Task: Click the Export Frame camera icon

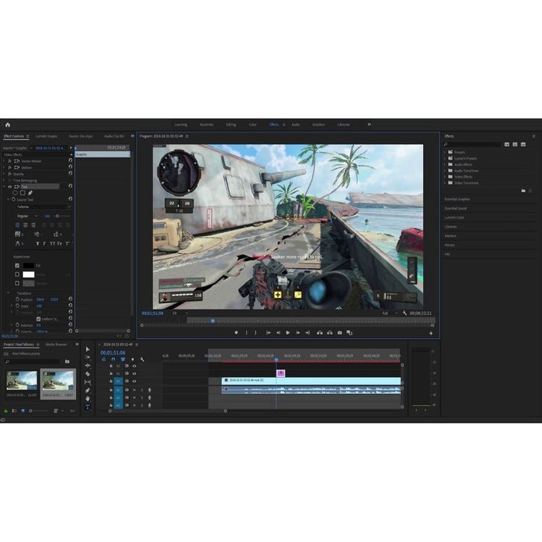Action: [x=340, y=332]
